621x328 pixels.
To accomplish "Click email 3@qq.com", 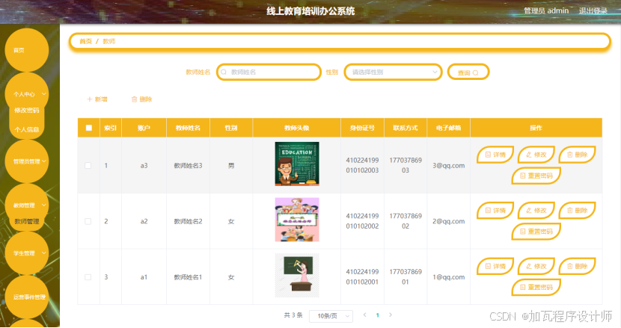I will 448,166.
